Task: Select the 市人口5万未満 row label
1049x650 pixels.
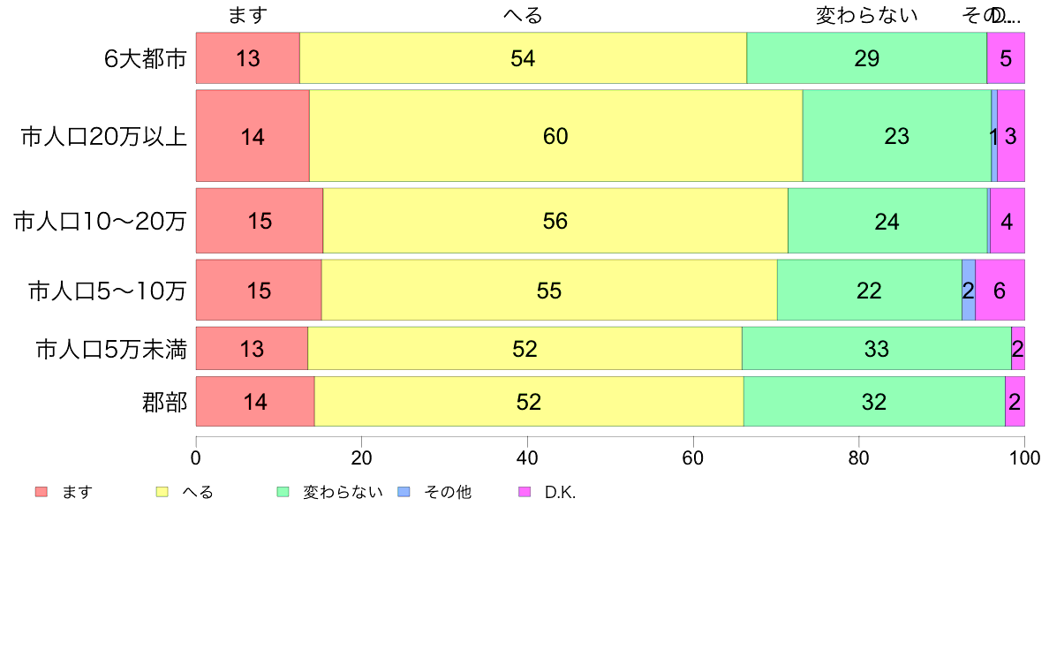Action: (x=111, y=350)
